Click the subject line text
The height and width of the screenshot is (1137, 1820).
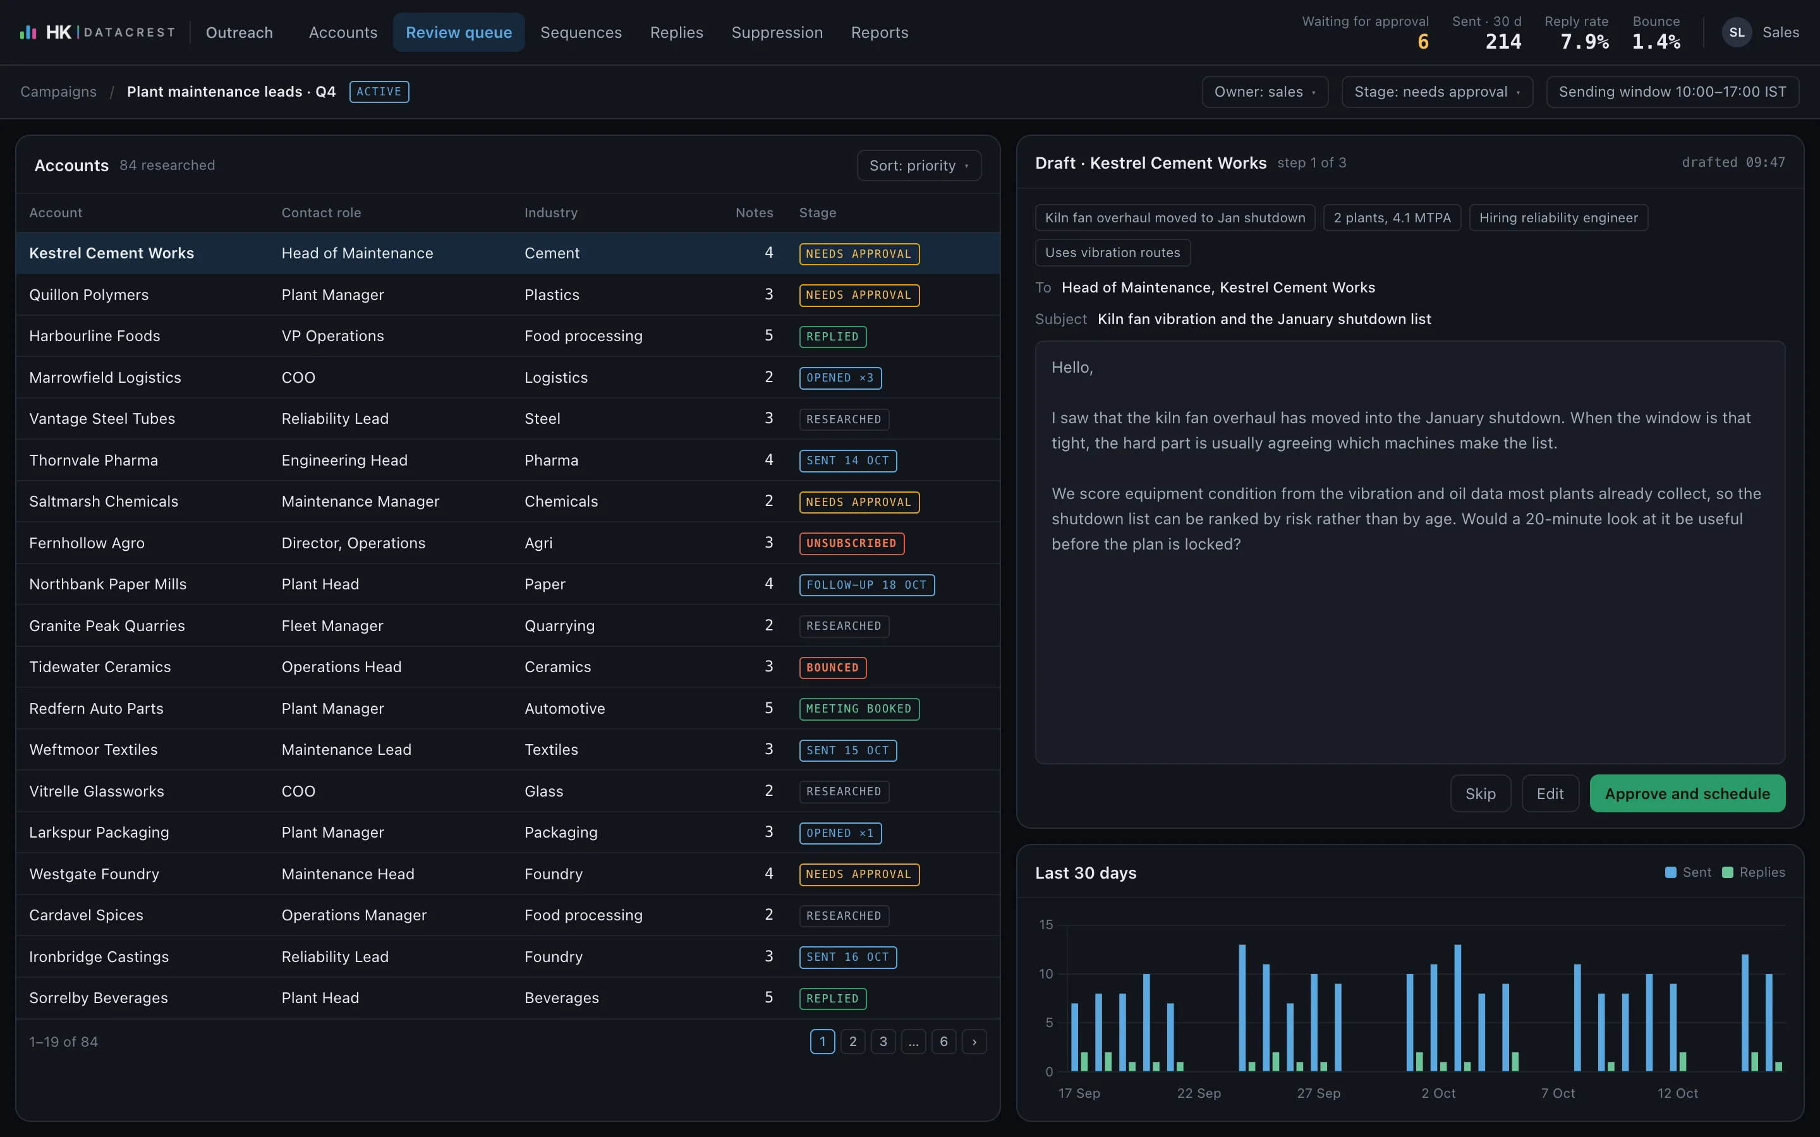(1263, 319)
